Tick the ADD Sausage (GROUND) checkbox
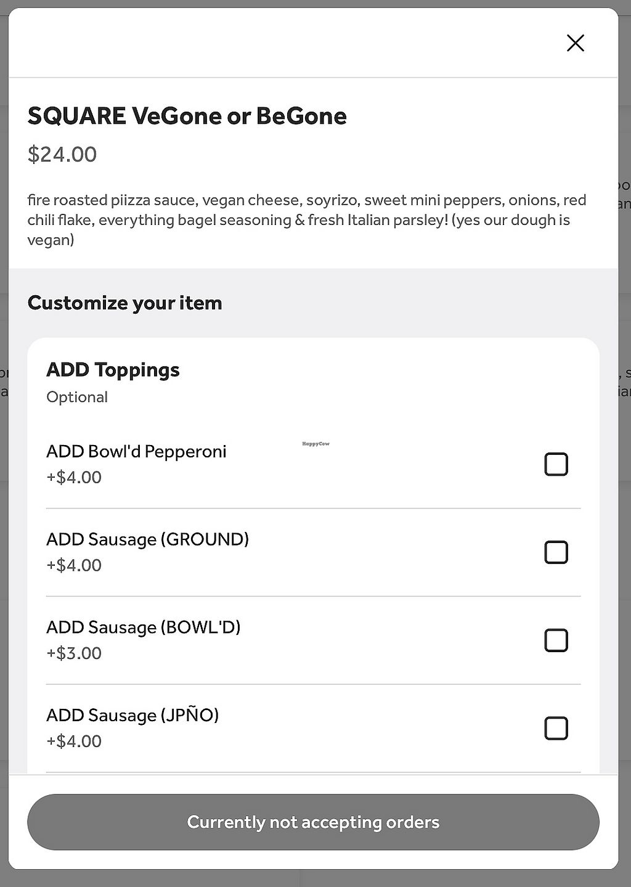The width and height of the screenshot is (631, 887). click(556, 552)
